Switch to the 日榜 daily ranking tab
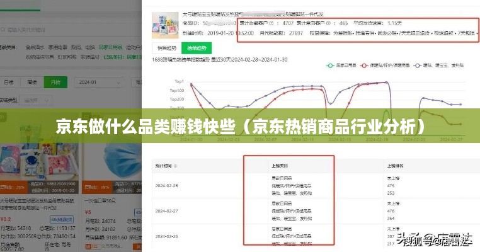Image resolution: width=480 pixels, height=252 pixels. pyautogui.click(x=9, y=83)
